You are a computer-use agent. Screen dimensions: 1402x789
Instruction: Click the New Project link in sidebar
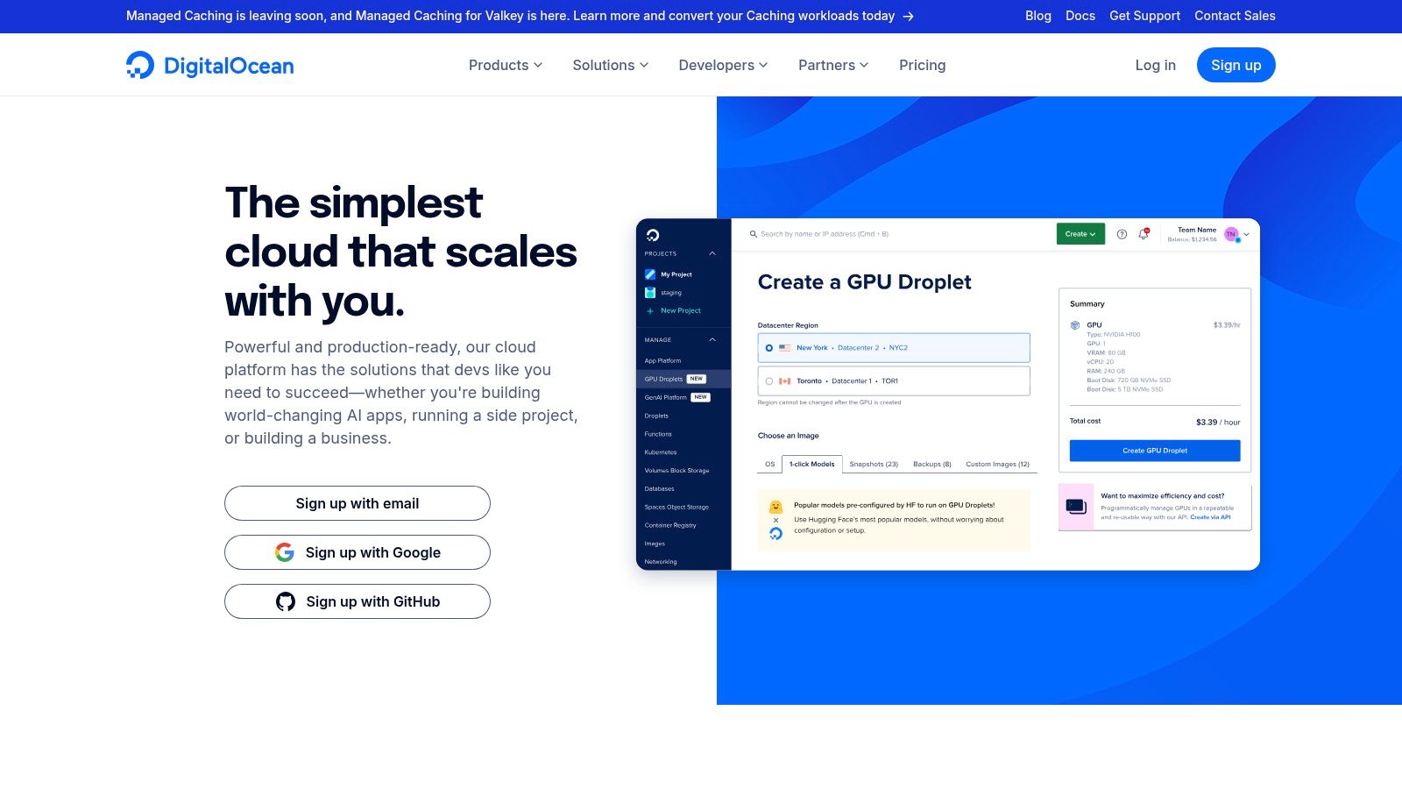(681, 311)
